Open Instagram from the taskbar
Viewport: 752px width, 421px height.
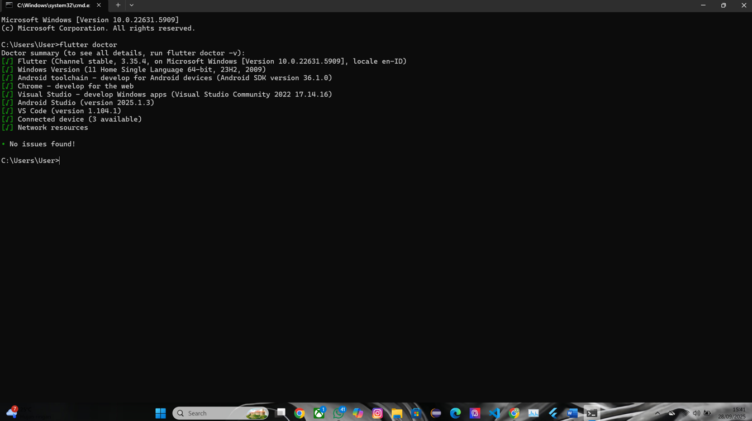(378, 413)
